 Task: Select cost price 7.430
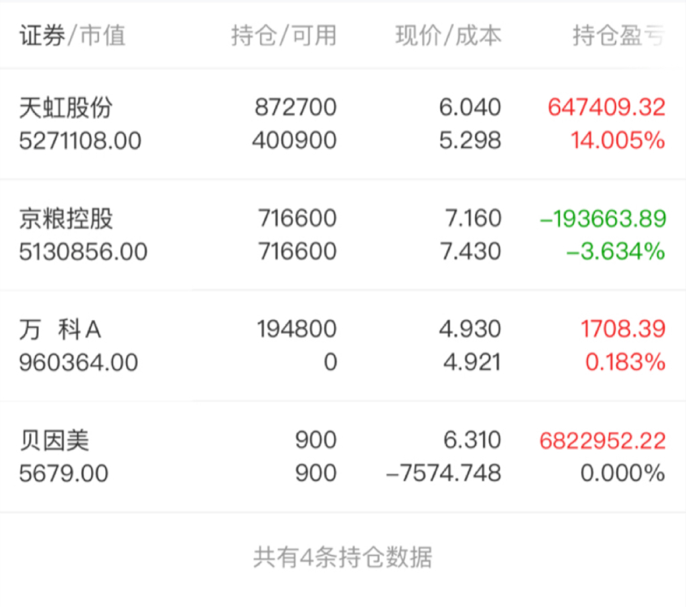471,251
